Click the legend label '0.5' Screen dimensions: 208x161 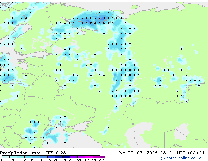(x=11, y=160)
